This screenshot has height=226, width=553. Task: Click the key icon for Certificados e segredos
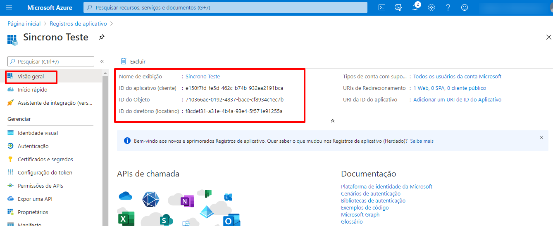(x=10, y=159)
